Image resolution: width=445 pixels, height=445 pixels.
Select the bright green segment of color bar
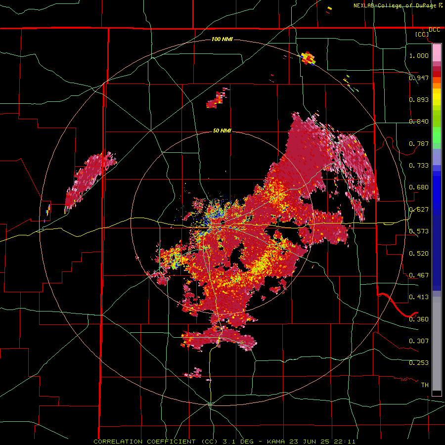click(437, 135)
